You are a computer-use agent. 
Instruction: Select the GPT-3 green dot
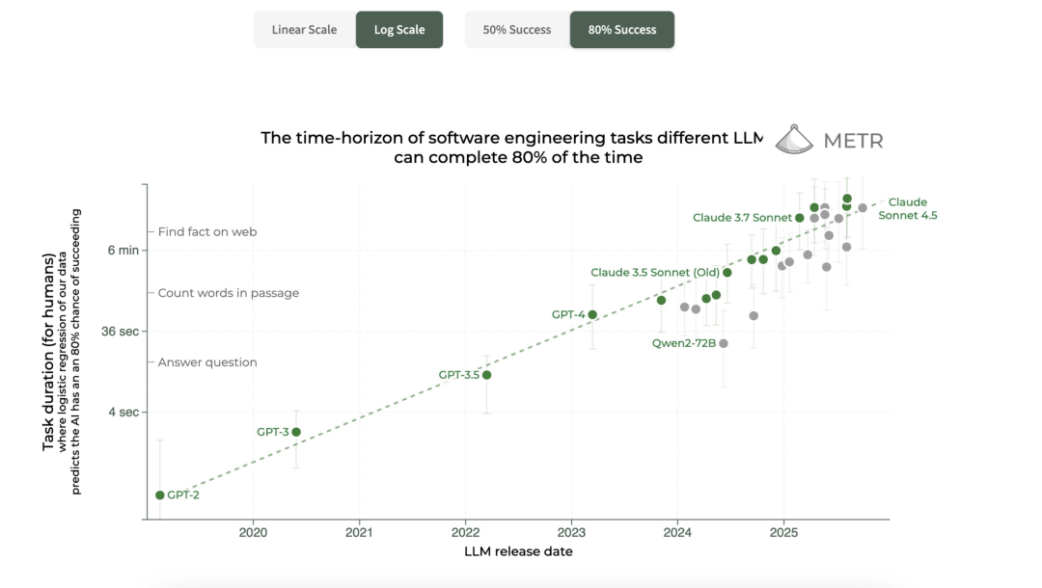click(296, 432)
